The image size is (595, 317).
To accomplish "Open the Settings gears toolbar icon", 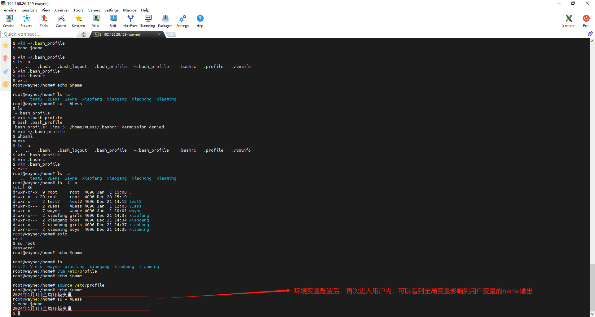I will coord(183,21).
